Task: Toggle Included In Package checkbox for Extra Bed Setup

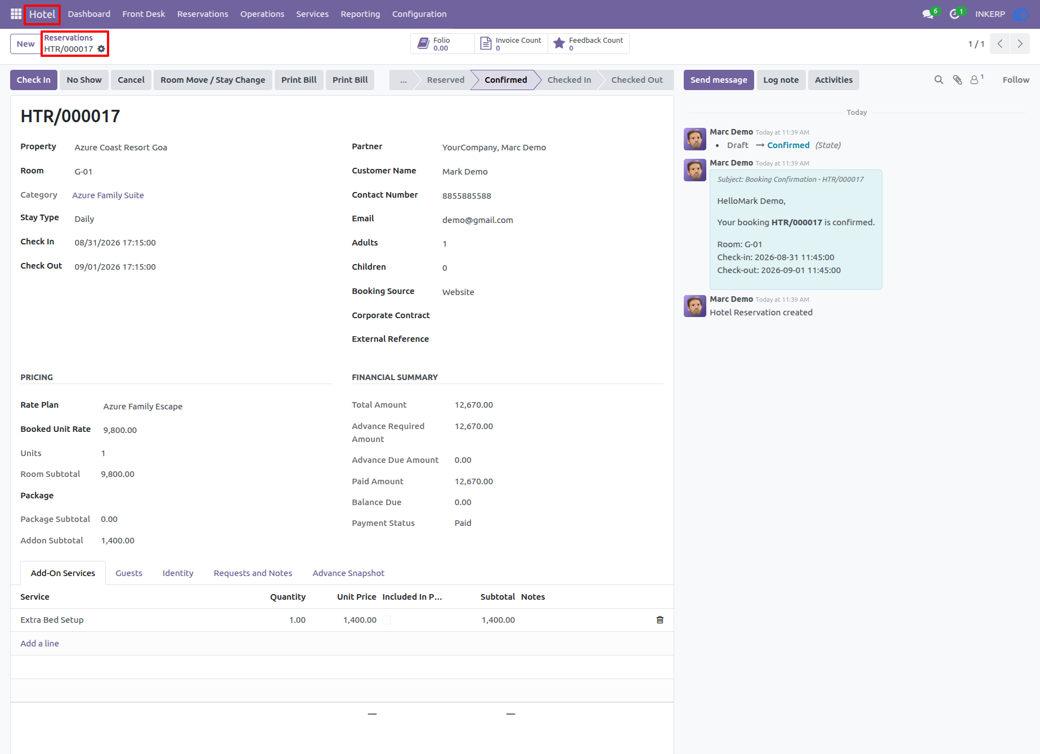Action: click(x=387, y=620)
